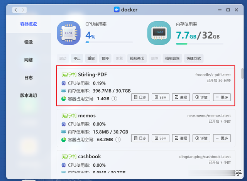Viewport: 247px width, 181px height.
Task: Click Stirling-PDF CPU value 0.19%
Action: click(x=99, y=83)
